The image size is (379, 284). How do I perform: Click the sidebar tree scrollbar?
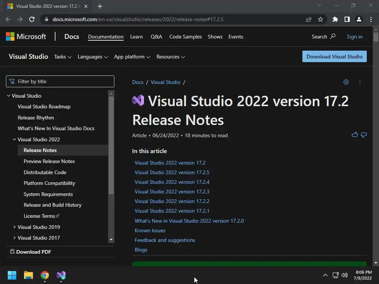(111, 145)
